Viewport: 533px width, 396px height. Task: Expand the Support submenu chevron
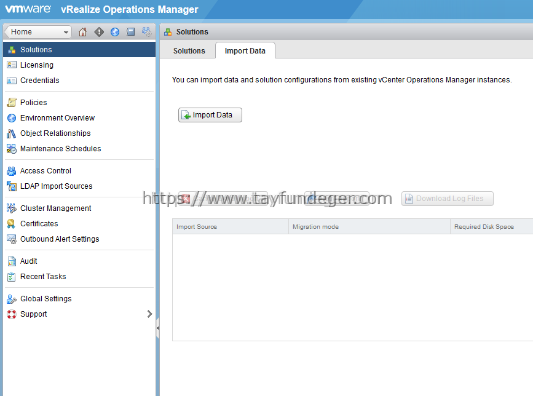[149, 314]
